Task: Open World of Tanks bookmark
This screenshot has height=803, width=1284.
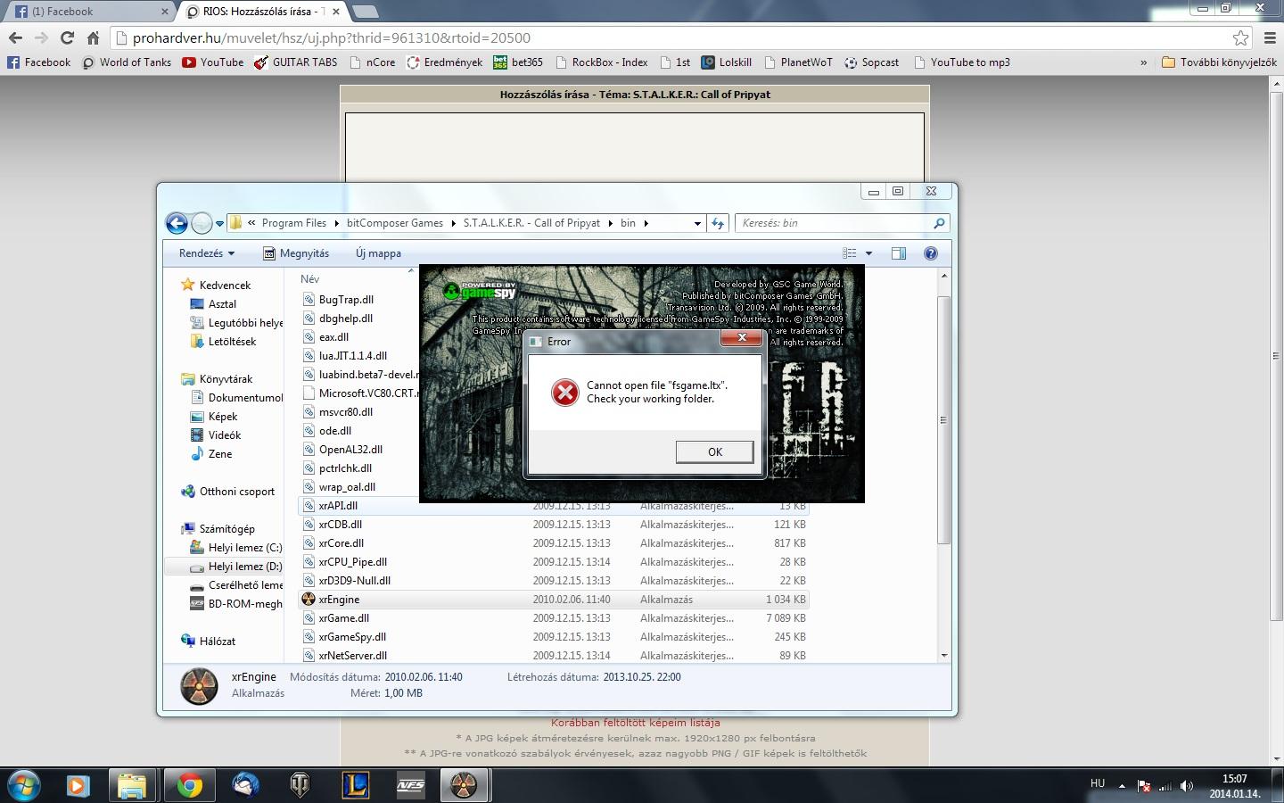Action: click(x=127, y=62)
